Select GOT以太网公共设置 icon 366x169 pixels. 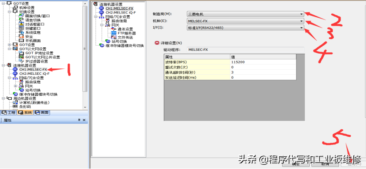(22, 57)
